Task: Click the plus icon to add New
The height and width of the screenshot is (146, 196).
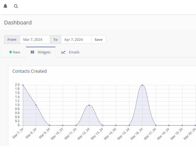Action: coord(10,52)
